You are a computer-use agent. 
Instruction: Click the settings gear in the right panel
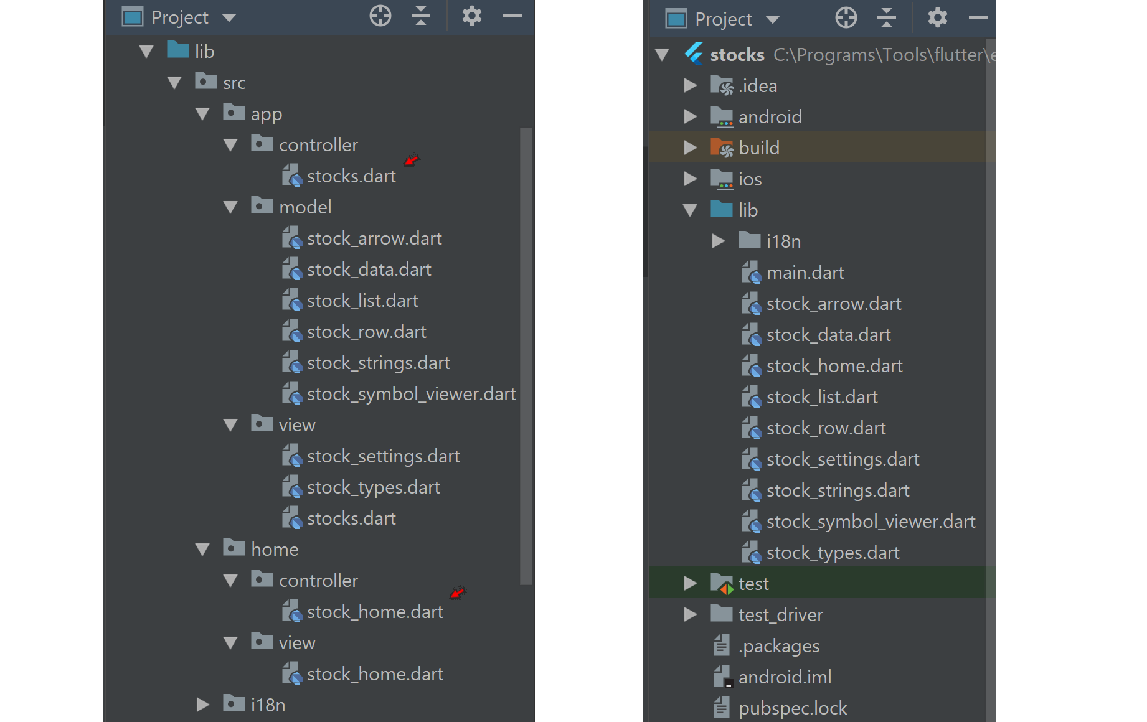click(x=937, y=18)
